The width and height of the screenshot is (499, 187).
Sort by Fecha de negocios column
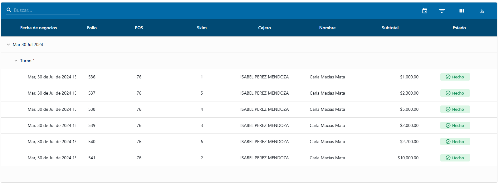[38, 28]
